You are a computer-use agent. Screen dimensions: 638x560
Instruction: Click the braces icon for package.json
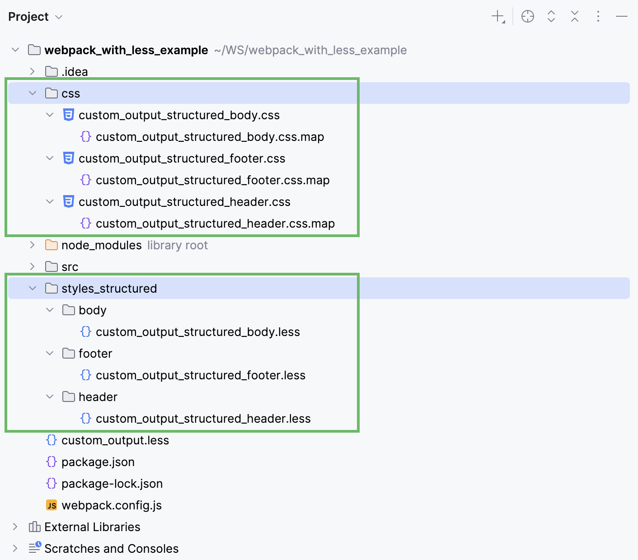(51, 462)
